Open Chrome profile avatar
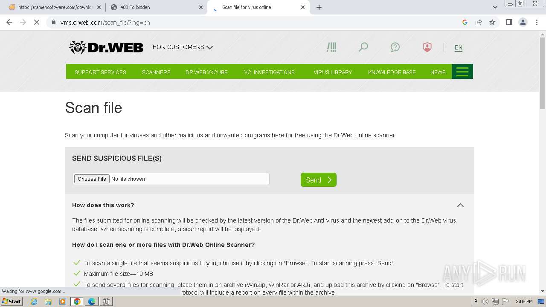546x307 pixels. coord(523,22)
